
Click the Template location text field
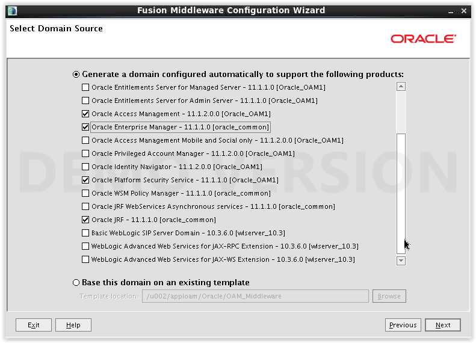(255, 296)
